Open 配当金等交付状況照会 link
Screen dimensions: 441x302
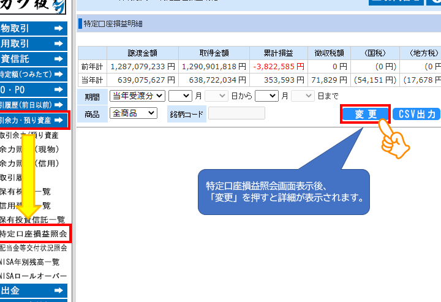click(34, 248)
